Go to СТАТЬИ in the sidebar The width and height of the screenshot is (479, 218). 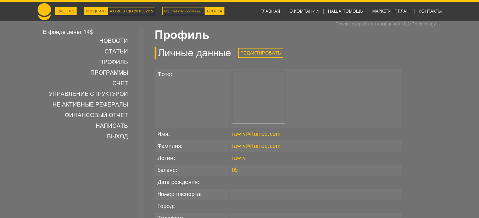116,52
